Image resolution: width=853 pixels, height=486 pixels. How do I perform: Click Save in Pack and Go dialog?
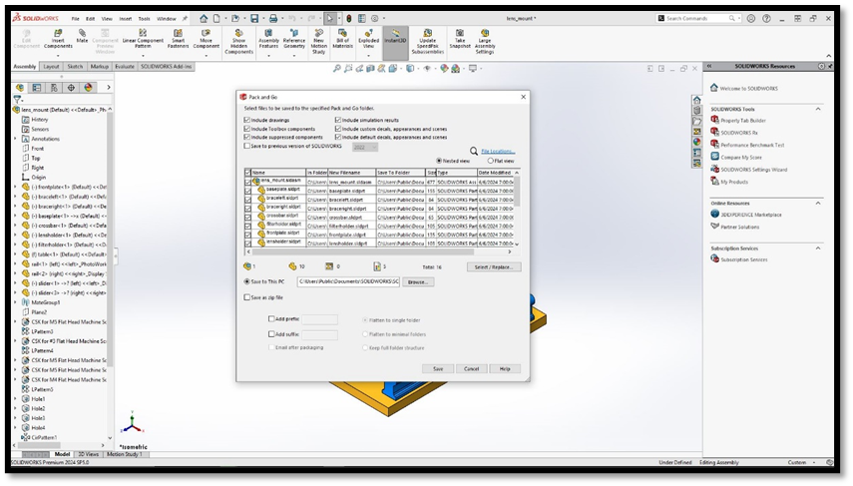pos(438,369)
